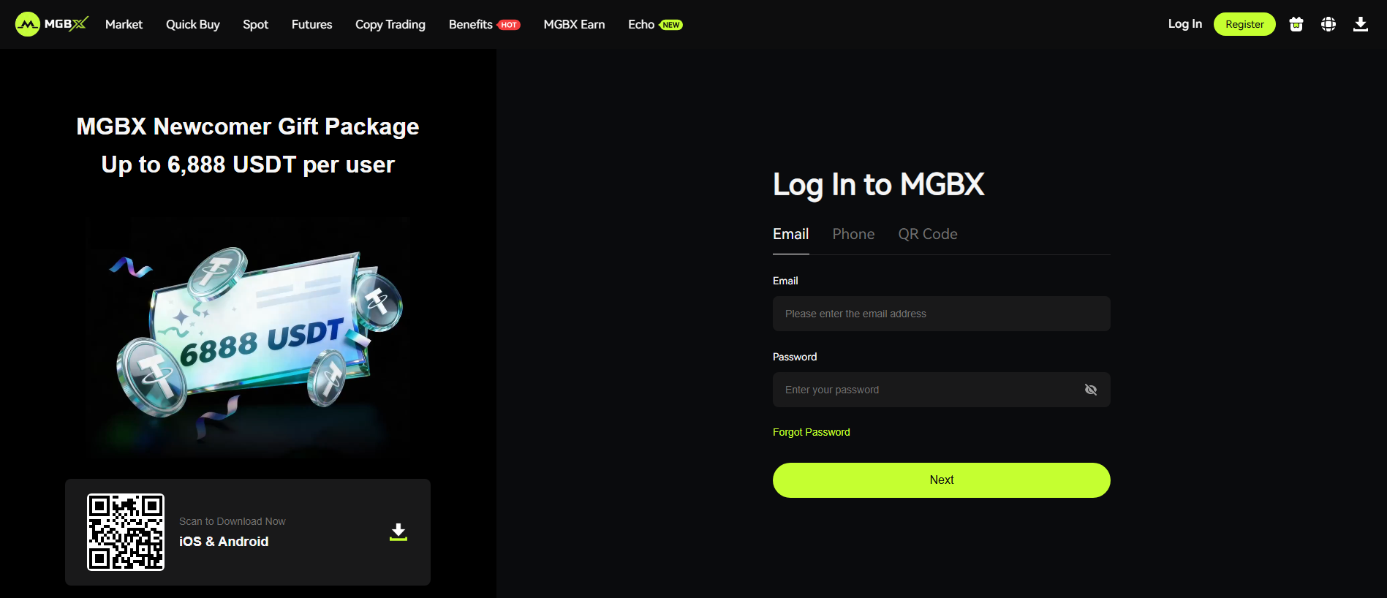Focus the email address input field
1387x598 pixels.
[x=942, y=314]
